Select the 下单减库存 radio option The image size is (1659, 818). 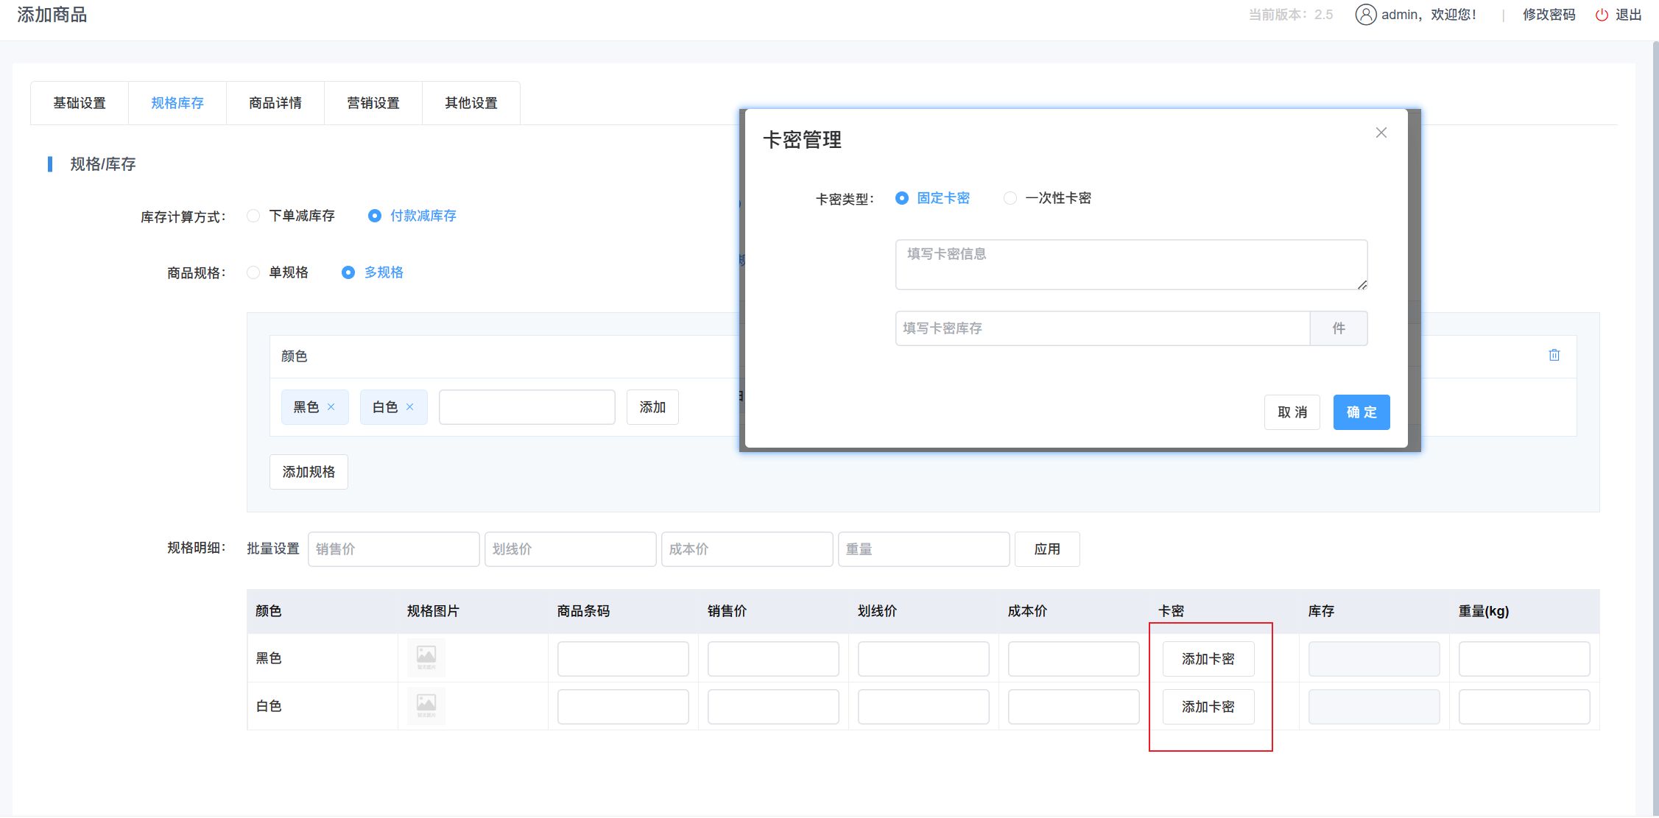pos(253,216)
